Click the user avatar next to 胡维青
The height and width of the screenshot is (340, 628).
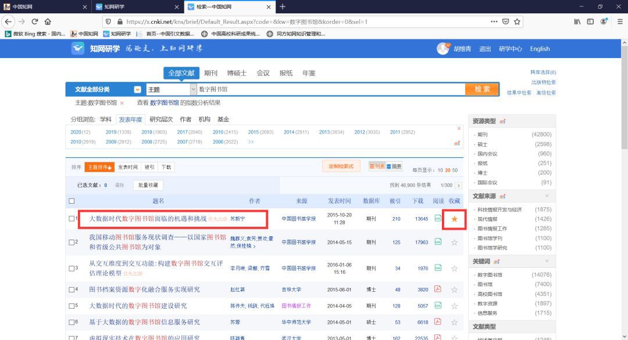[443, 49]
